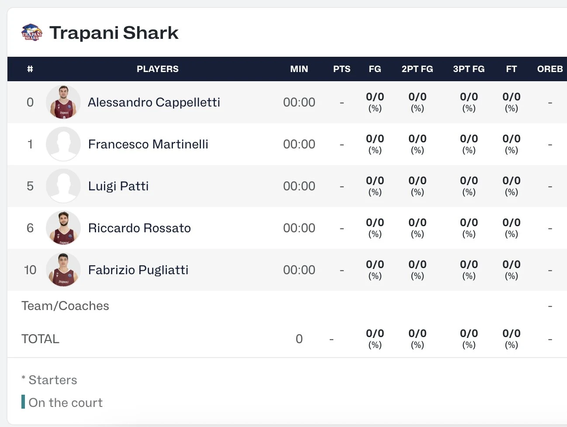Click the Trapani Shark team name heading
567x427 pixels.
[x=114, y=33]
